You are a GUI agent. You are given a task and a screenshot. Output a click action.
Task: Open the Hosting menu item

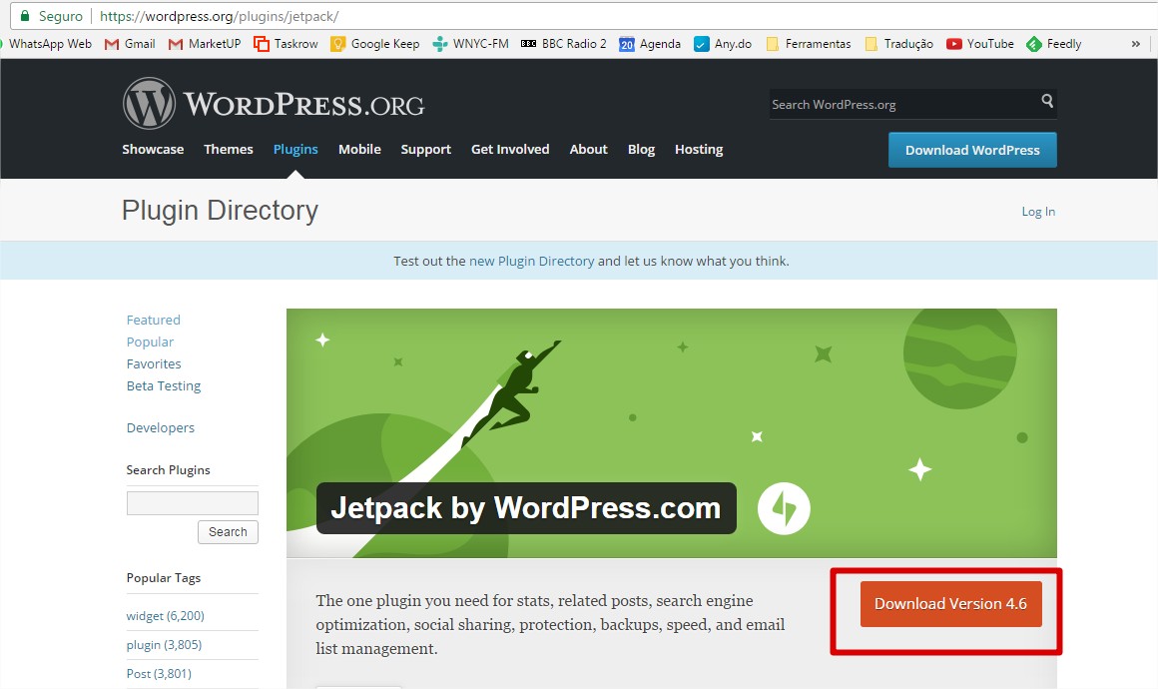coord(699,149)
